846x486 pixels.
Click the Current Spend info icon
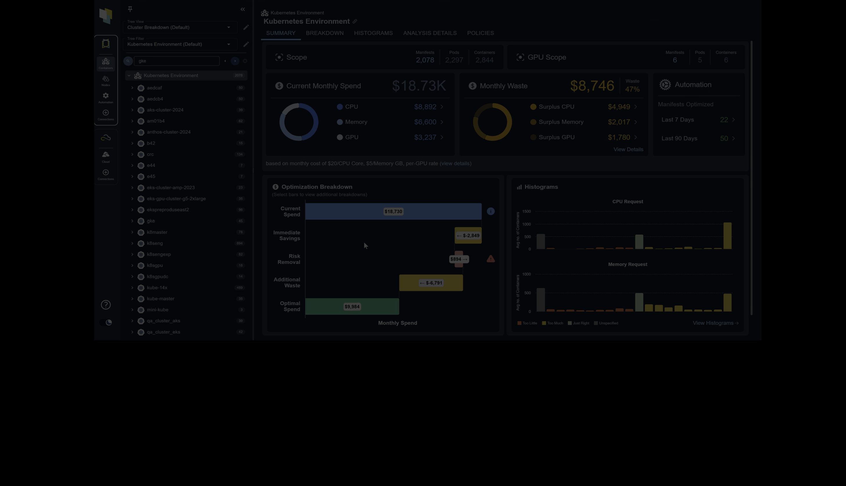pyautogui.click(x=490, y=211)
